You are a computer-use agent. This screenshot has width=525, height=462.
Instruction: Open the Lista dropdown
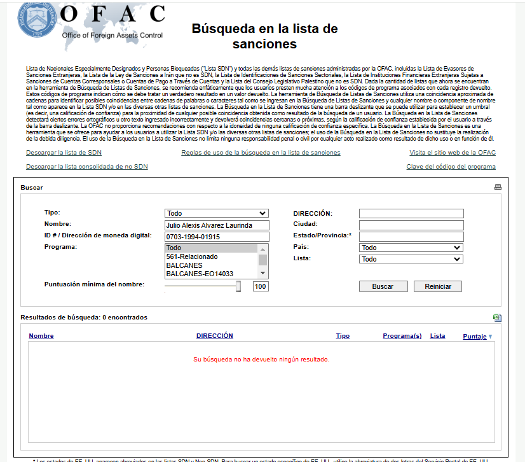(411, 259)
